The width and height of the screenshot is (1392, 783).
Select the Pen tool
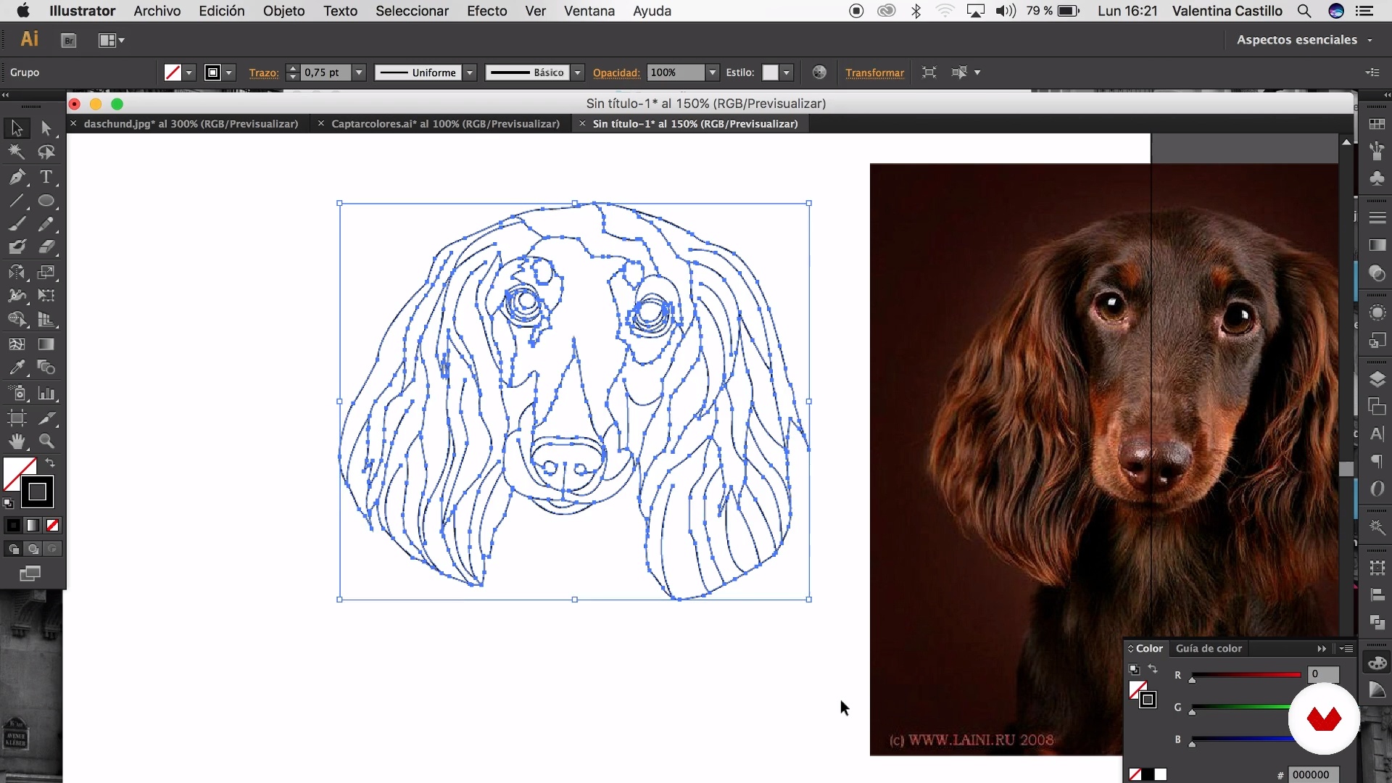tap(17, 177)
